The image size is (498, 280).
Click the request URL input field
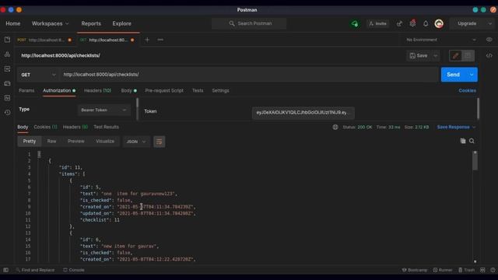pos(249,75)
